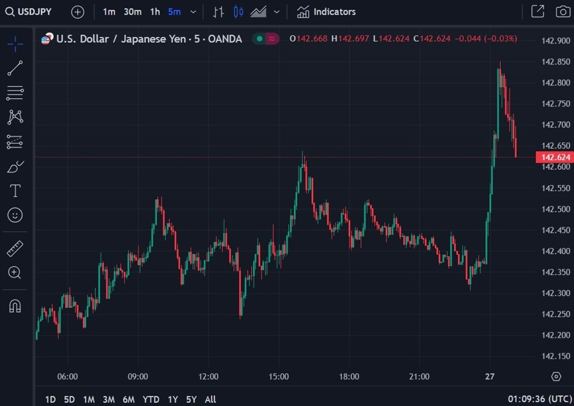Click the current price label 142.624
The width and height of the screenshot is (574, 406).
pyautogui.click(x=555, y=157)
